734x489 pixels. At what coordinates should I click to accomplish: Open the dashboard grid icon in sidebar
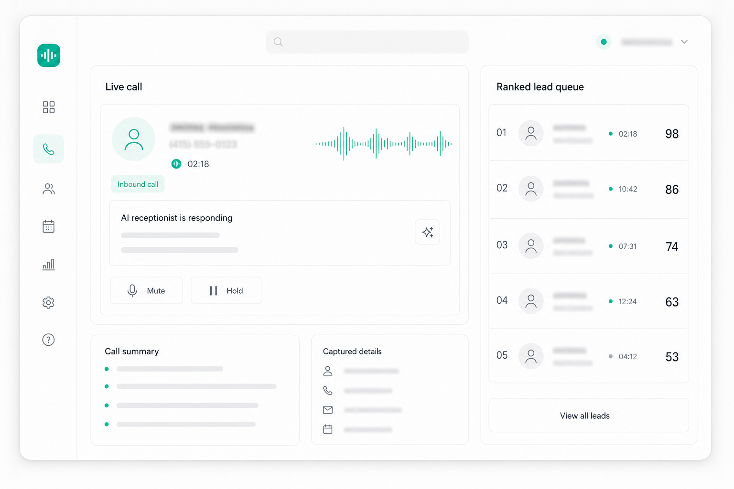pyautogui.click(x=49, y=107)
